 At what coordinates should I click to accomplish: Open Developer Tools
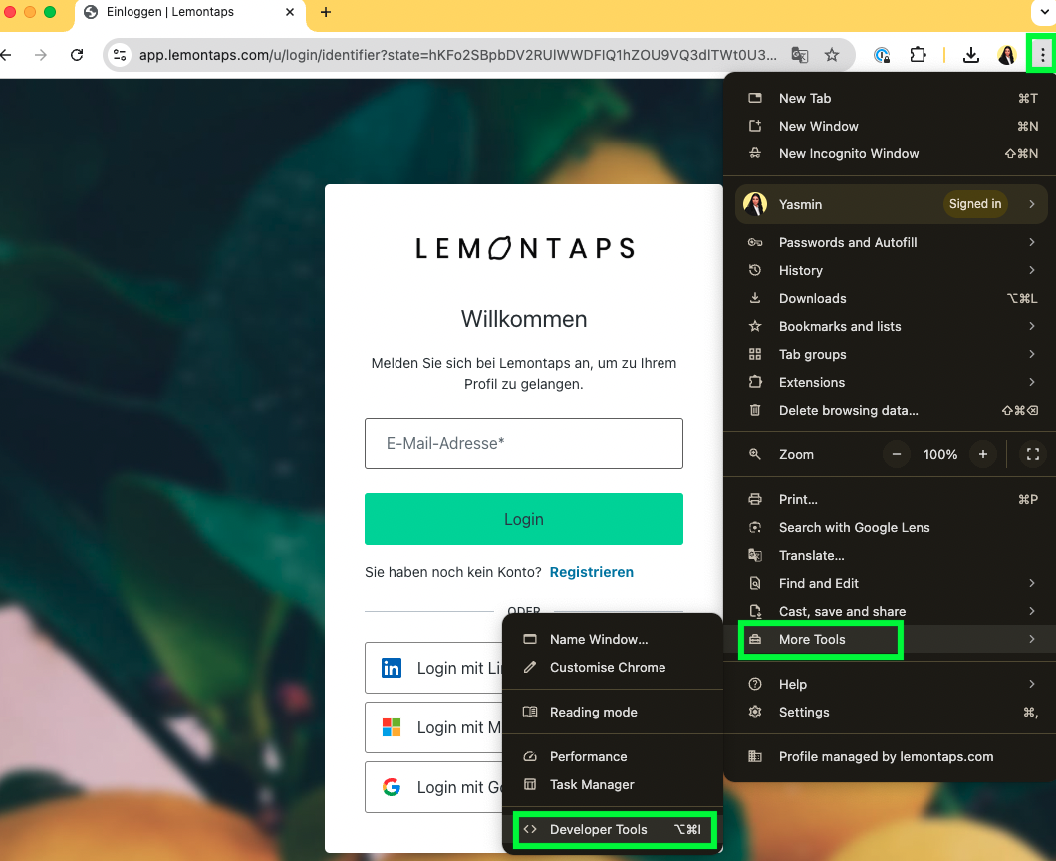tap(613, 830)
